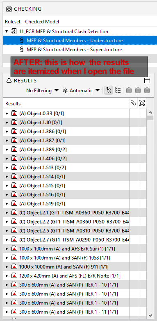Select the text (A) Object.1.387 [0/1]
Screen dimensions: 157x321
pos(42,141)
